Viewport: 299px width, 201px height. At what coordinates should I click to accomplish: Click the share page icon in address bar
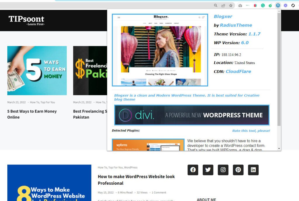tap(223, 6)
